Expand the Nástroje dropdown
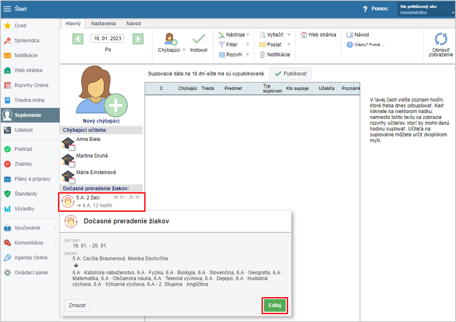This screenshot has height=322, width=456. pyautogui.click(x=248, y=35)
